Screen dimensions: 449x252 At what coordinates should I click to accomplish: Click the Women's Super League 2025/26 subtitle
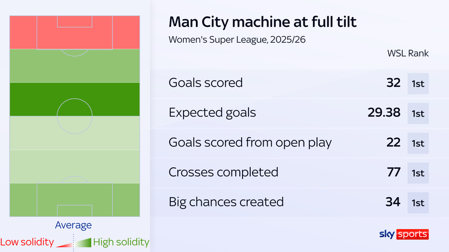(237, 40)
